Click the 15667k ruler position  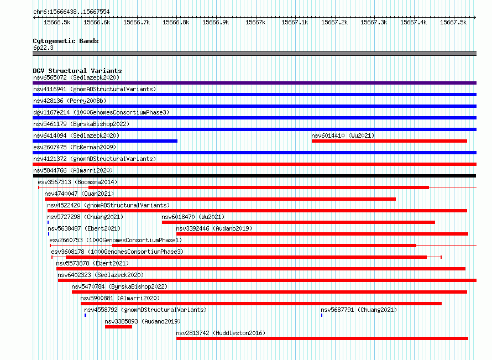[x=255, y=22]
